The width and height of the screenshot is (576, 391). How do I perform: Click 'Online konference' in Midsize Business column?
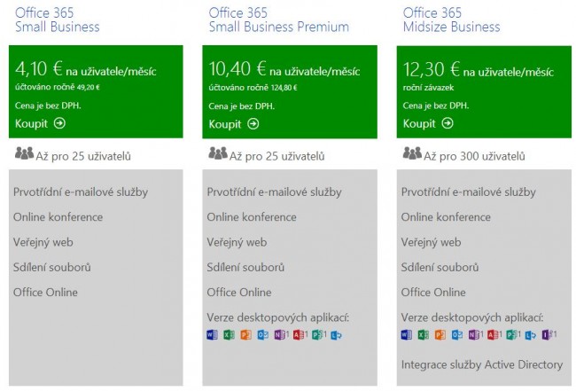click(x=446, y=217)
